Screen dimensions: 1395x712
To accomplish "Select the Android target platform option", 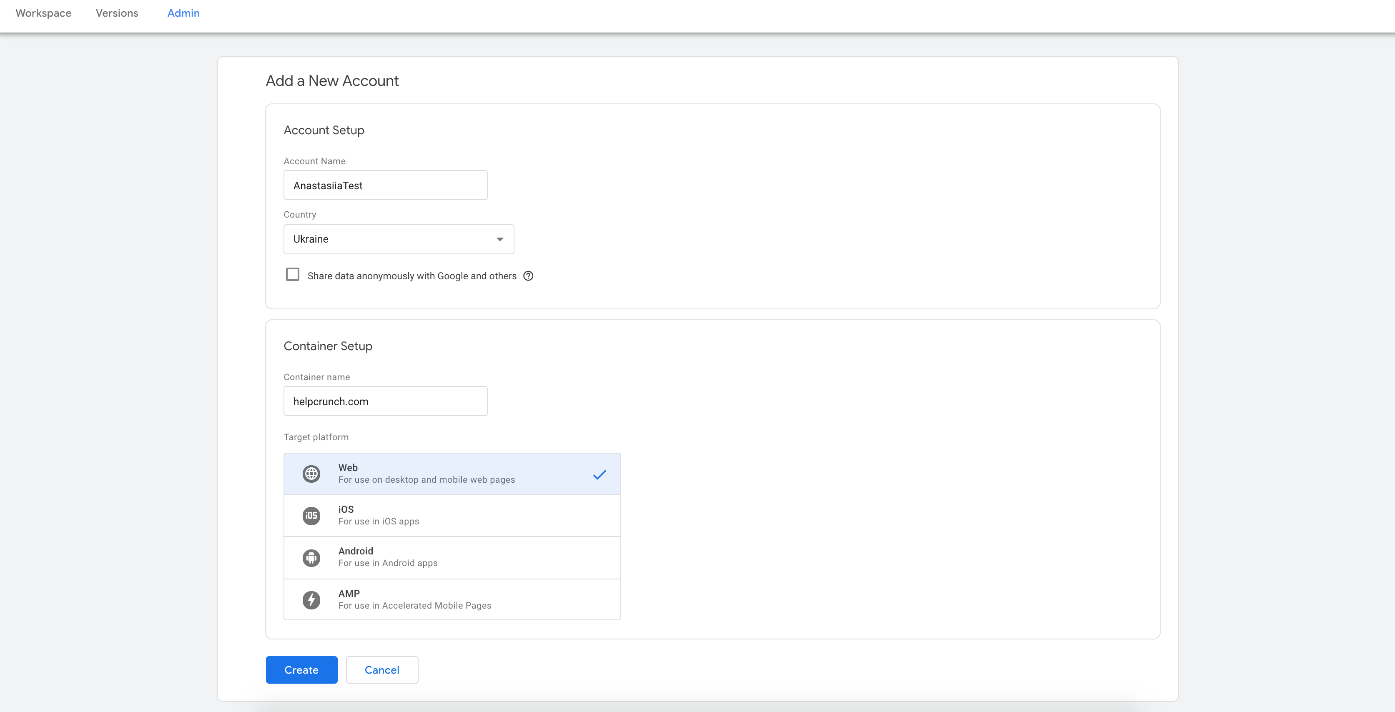I will pos(452,558).
